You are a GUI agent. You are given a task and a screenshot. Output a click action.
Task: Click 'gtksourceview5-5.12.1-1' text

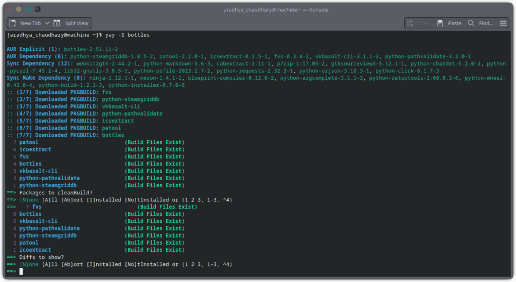[x=367, y=64]
